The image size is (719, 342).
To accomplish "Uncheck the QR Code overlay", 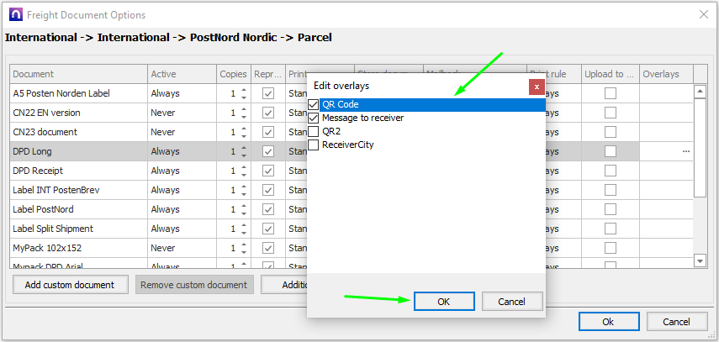I will click(x=314, y=105).
